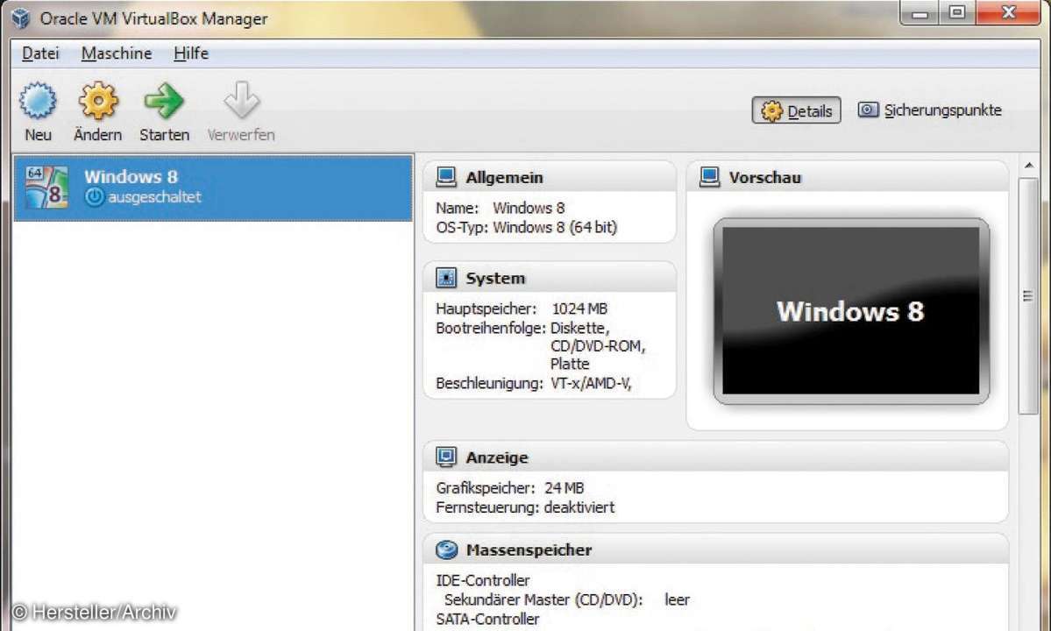This screenshot has width=1051, height=631.
Task: Select the Windows 8 virtual machine entry
Action: pyautogui.click(x=212, y=188)
